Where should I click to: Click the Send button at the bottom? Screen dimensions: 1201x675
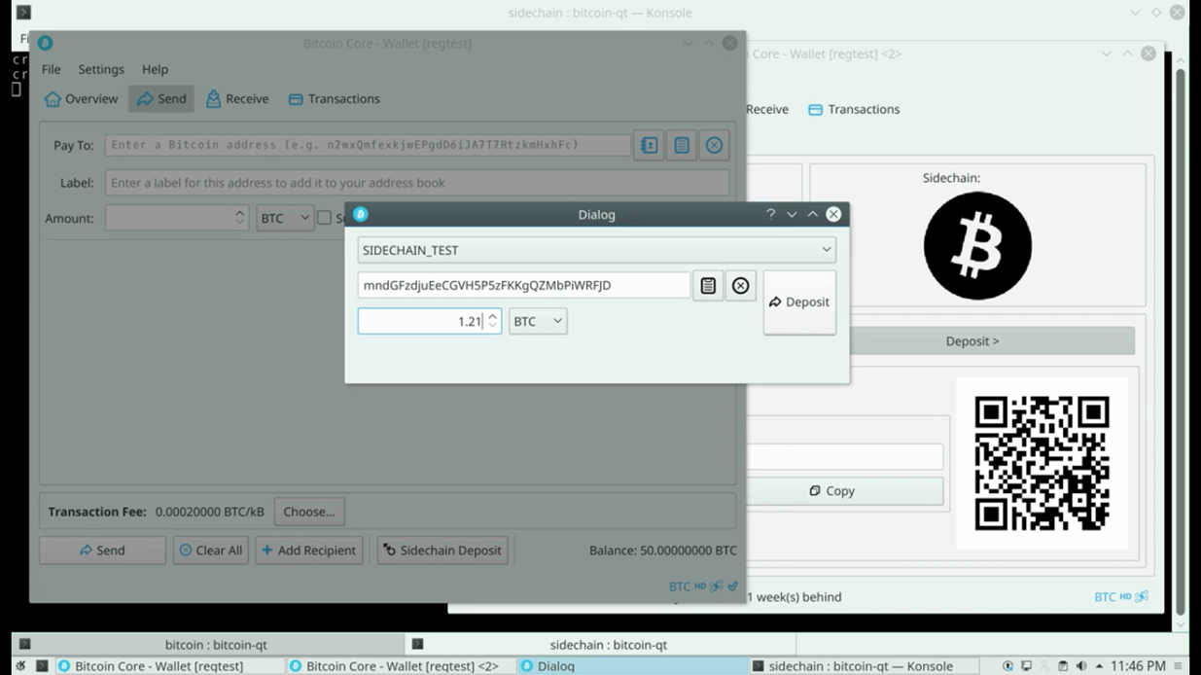102,551
